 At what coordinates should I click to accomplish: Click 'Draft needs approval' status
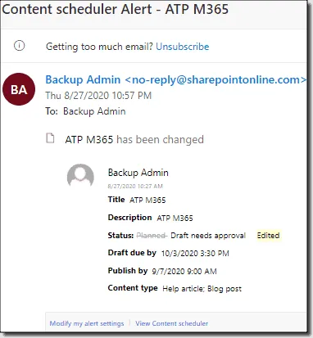click(x=208, y=236)
